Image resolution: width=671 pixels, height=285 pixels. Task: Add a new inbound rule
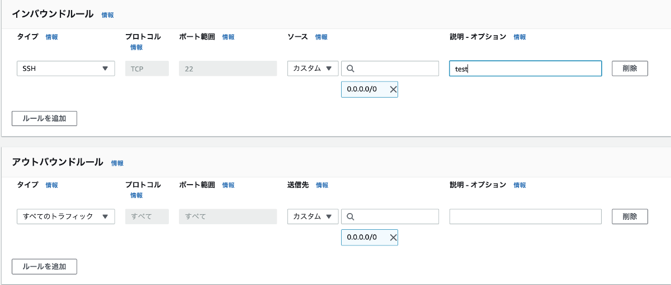[44, 118]
